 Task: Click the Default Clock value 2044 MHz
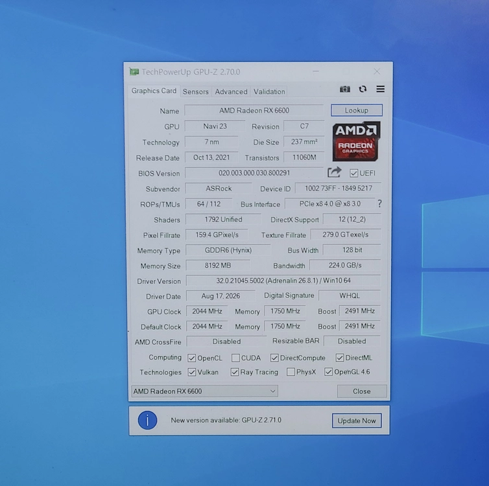(x=207, y=327)
